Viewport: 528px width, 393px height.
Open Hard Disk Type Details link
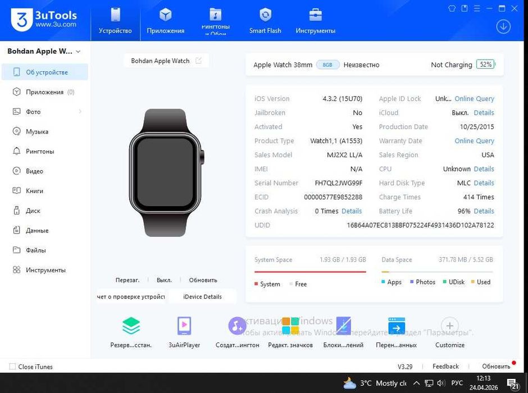click(x=484, y=183)
